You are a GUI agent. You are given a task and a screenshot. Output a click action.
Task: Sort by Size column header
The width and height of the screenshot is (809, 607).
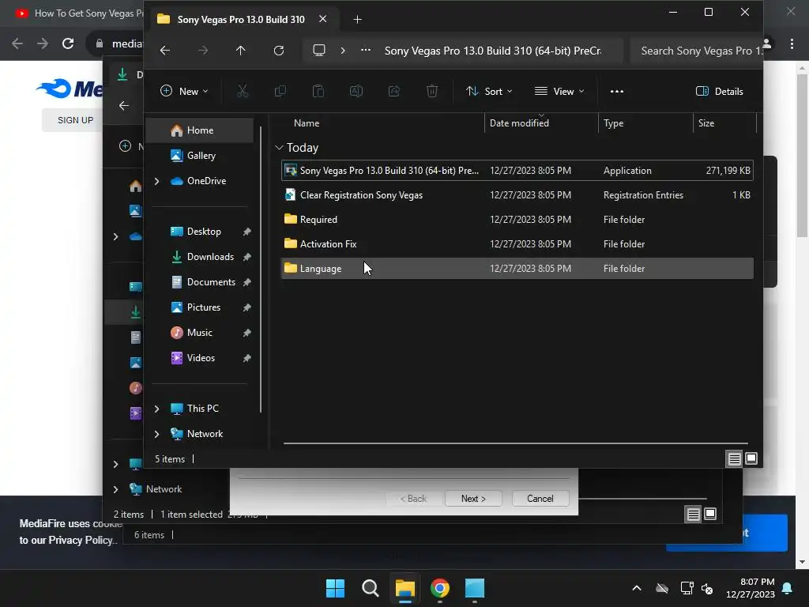[x=706, y=123]
